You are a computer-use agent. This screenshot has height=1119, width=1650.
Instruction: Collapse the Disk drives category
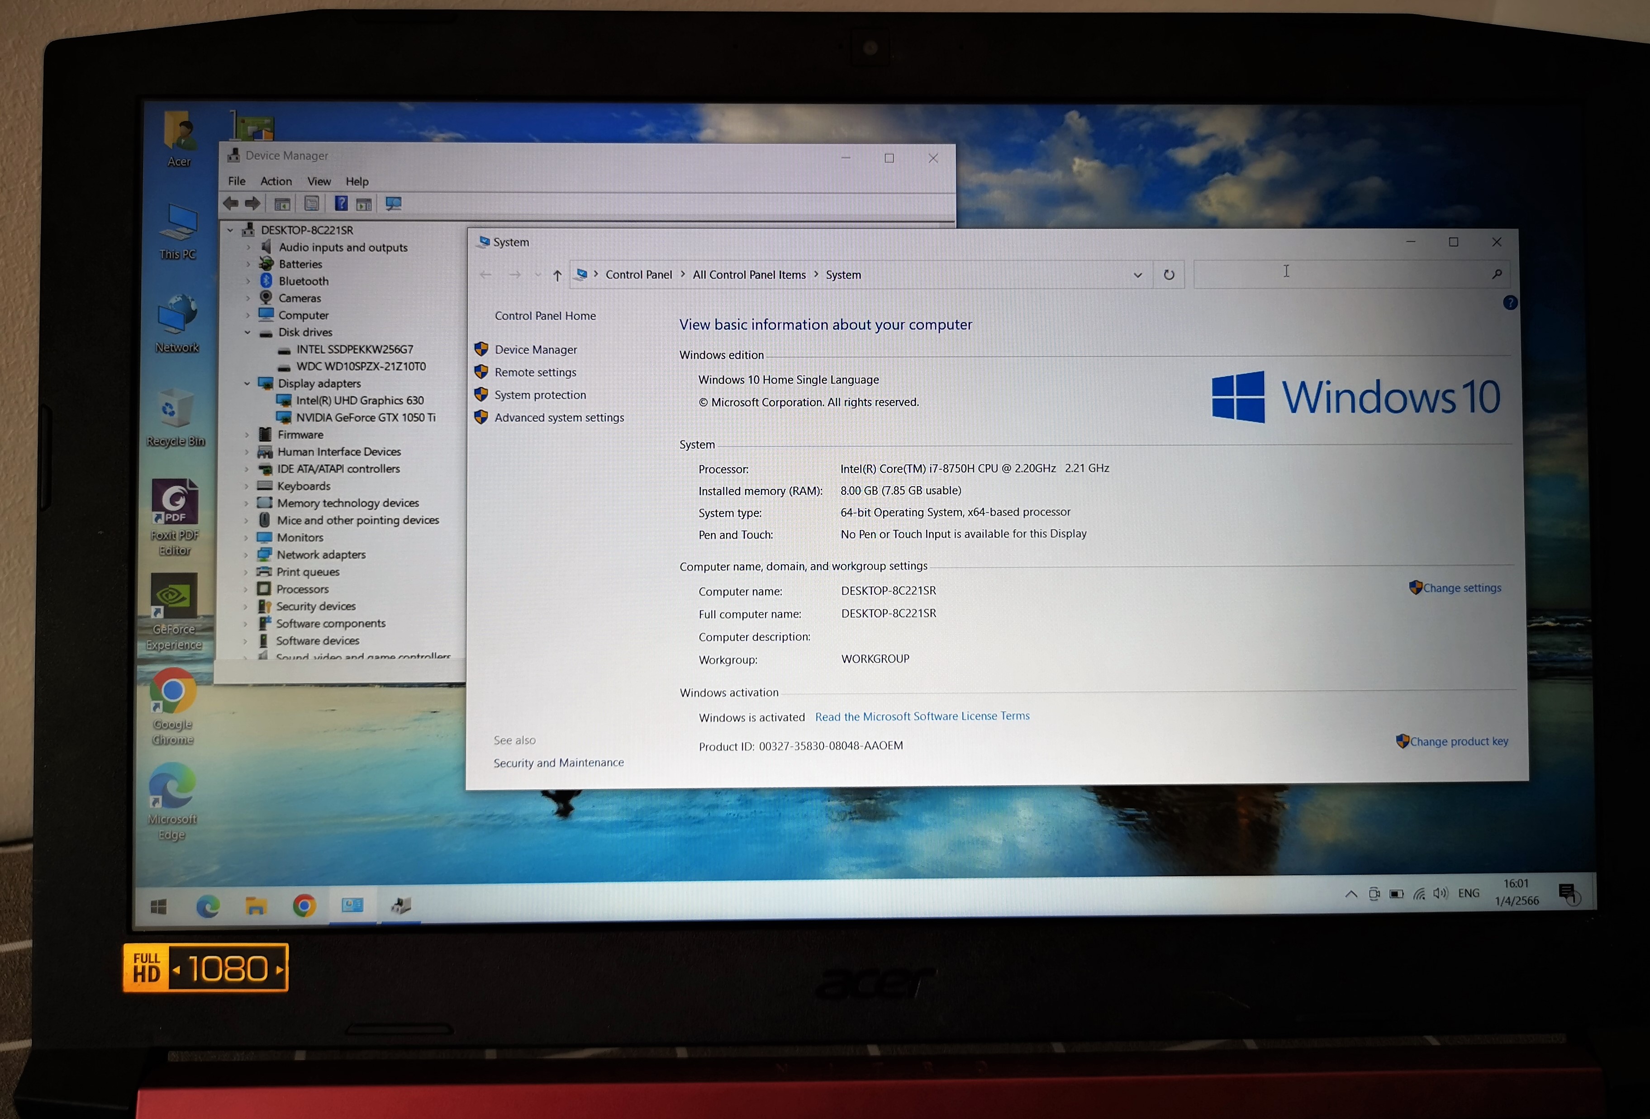pos(248,332)
